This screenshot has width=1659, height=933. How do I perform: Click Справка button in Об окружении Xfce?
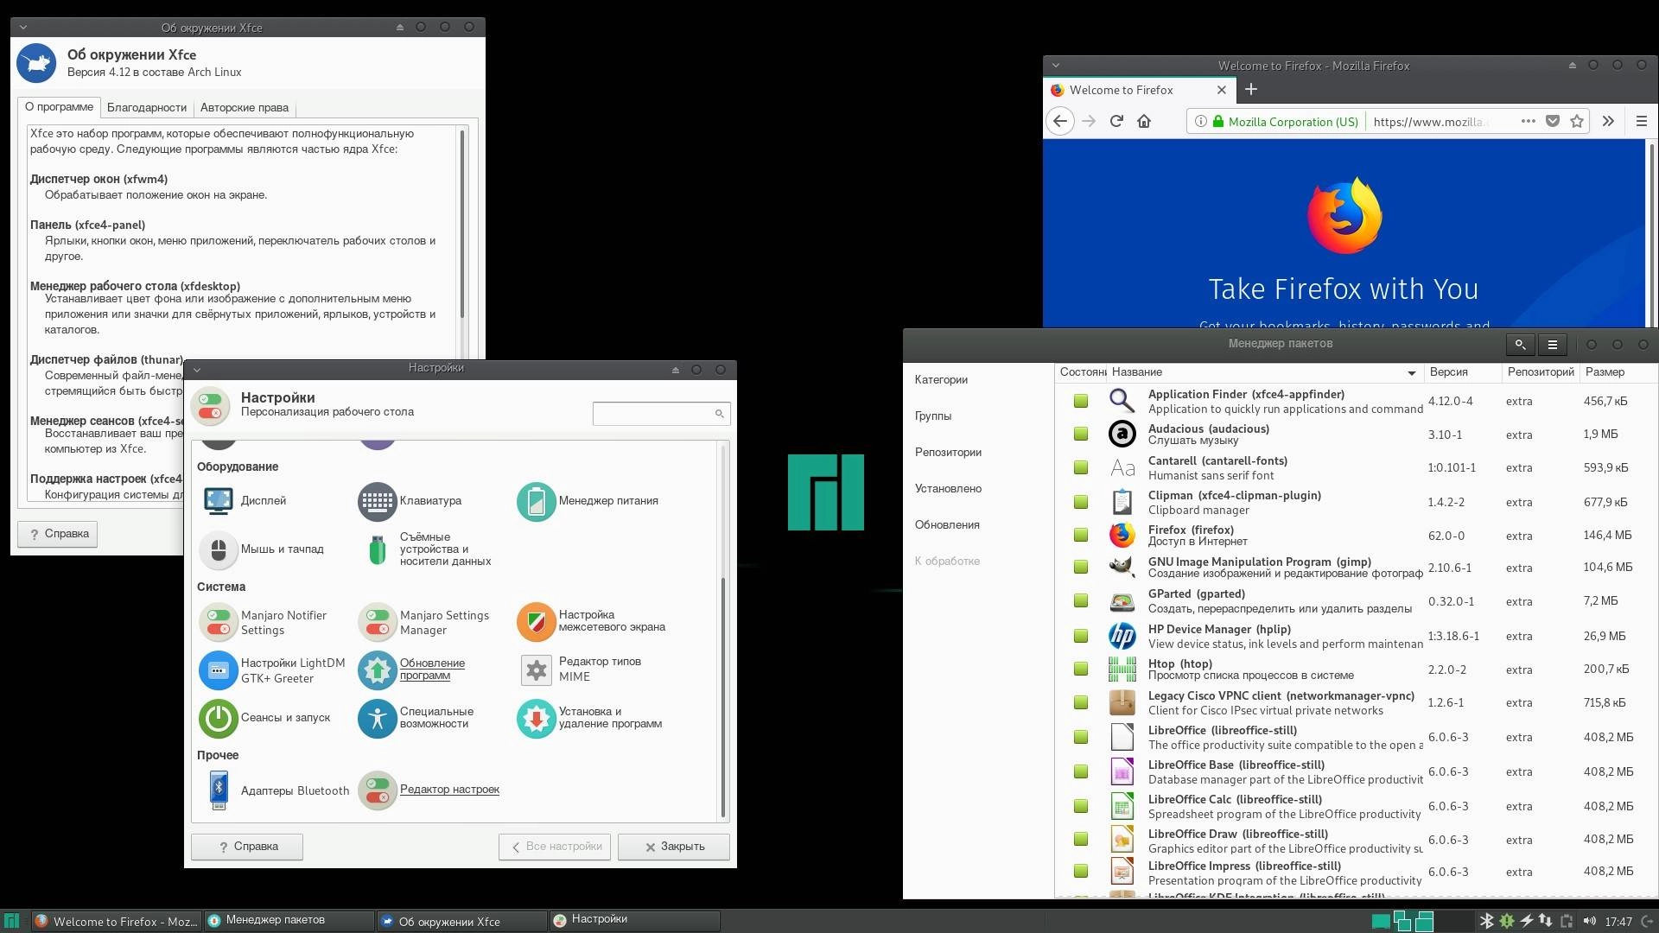(58, 534)
